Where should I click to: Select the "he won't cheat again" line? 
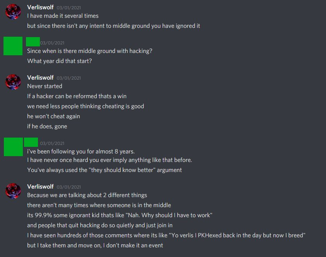53,116
